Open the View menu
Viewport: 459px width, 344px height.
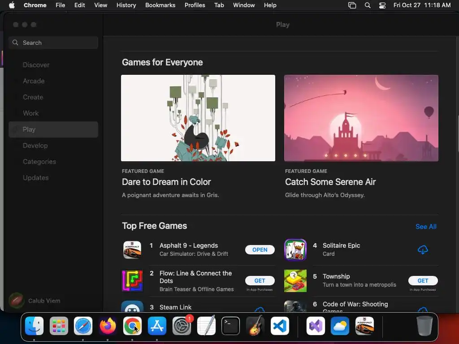[101, 5]
